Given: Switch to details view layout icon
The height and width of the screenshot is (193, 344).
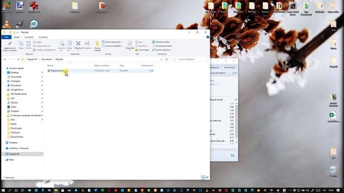Looking at the screenshot, I should pyautogui.click(x=203, y=177).
